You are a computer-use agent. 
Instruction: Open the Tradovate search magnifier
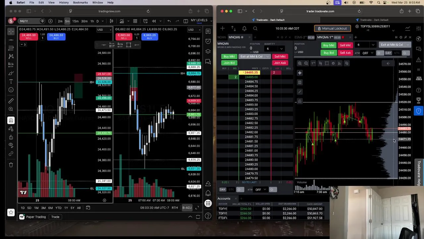(255, 29)
